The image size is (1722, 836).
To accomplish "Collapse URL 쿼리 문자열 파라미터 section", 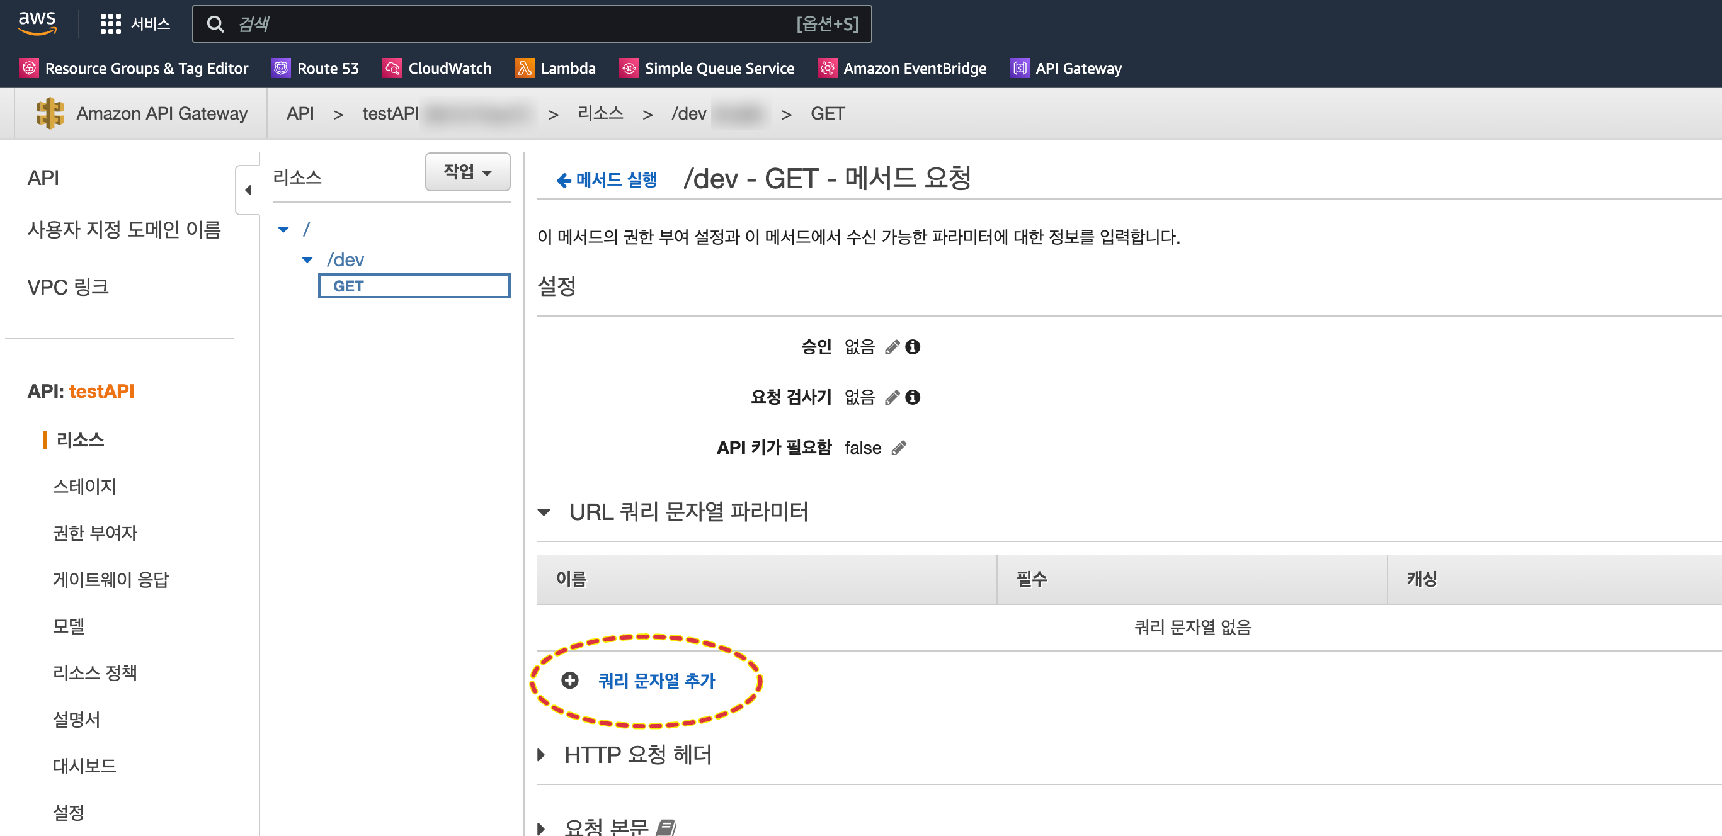I will pos(544,512).
